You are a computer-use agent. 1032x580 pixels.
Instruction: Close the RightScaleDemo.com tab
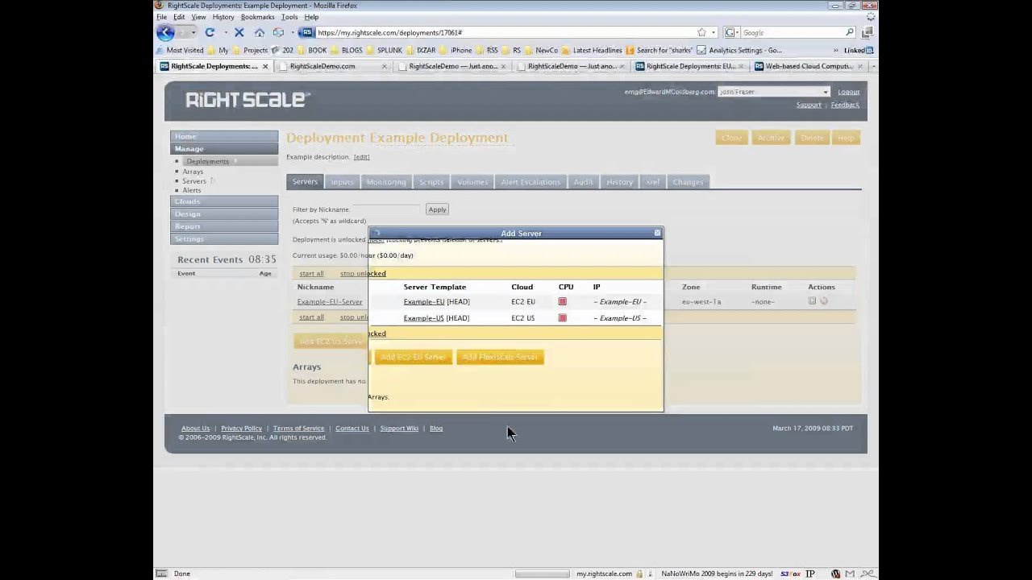tap(384, 66)
